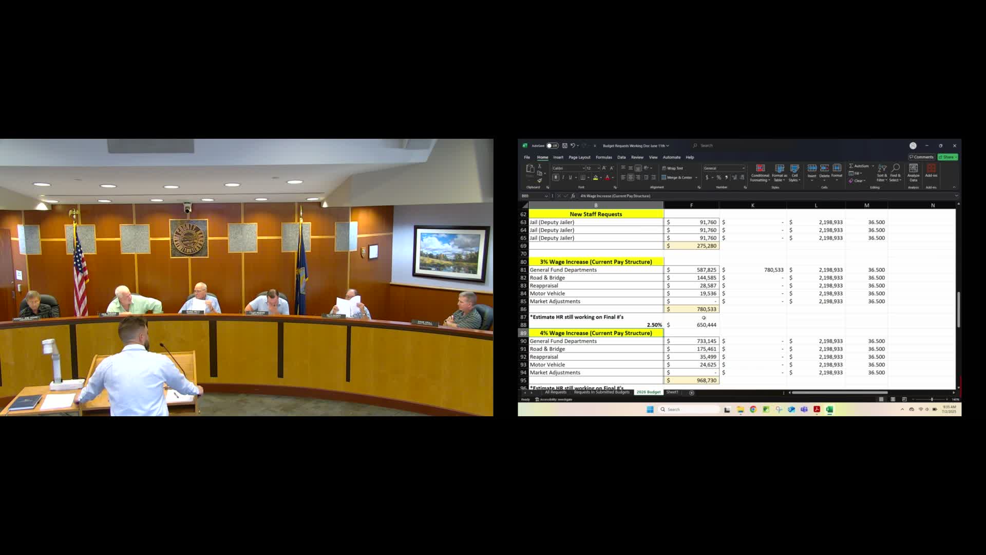Adjust the zoom slider in status bar
The width and height of the screenshot is (986, 555).
[x=932, y=398]
